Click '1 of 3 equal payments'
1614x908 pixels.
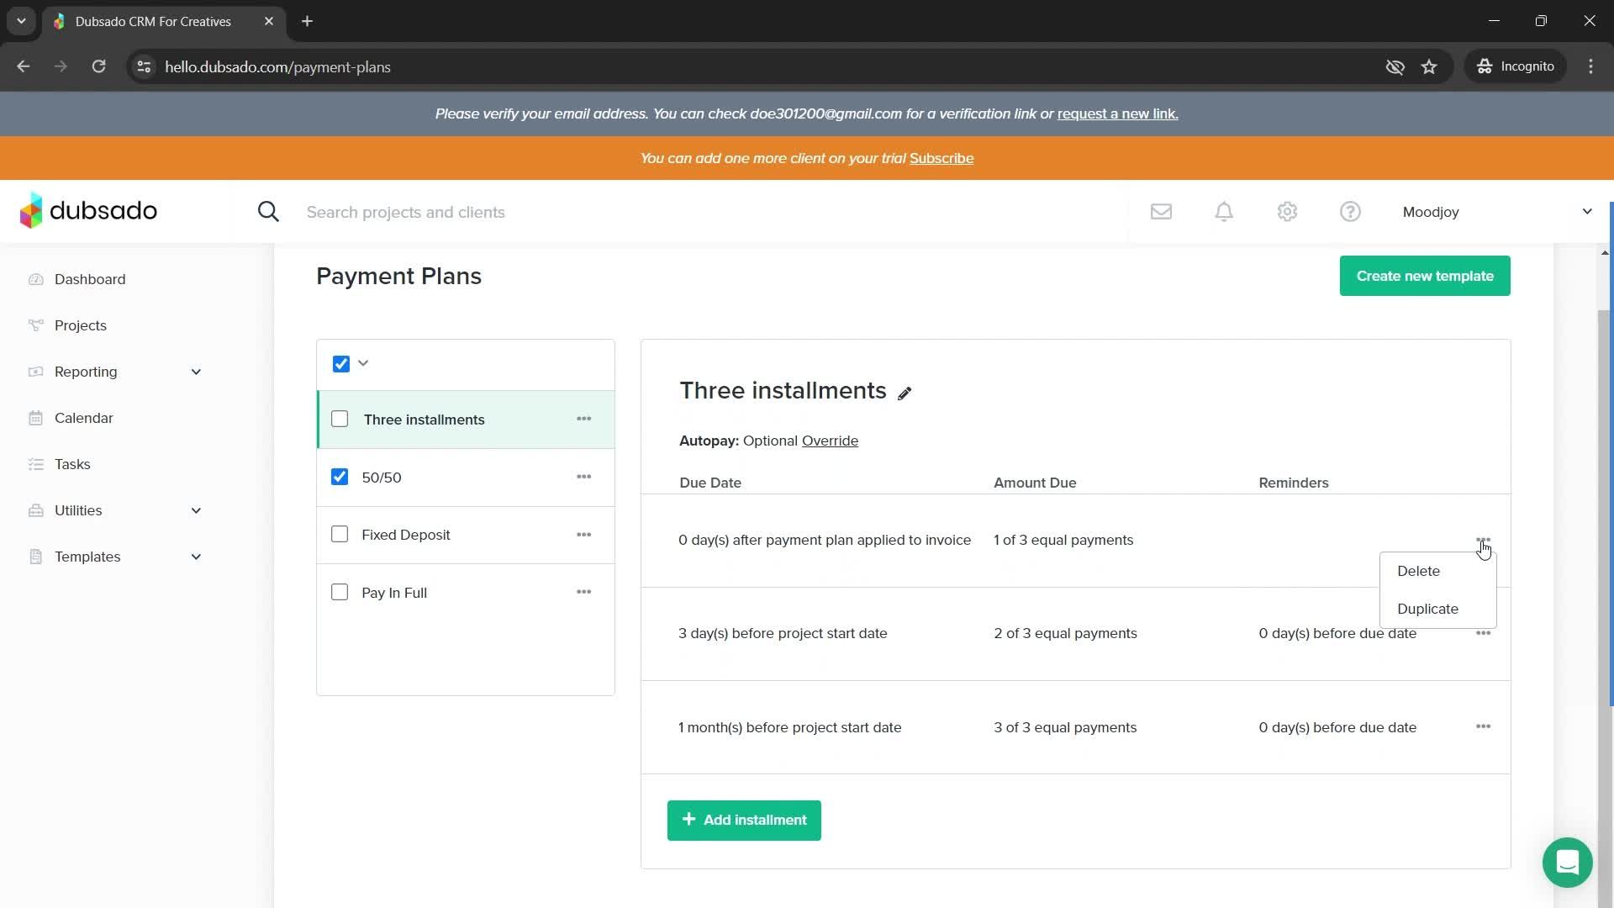(1063, 540)
